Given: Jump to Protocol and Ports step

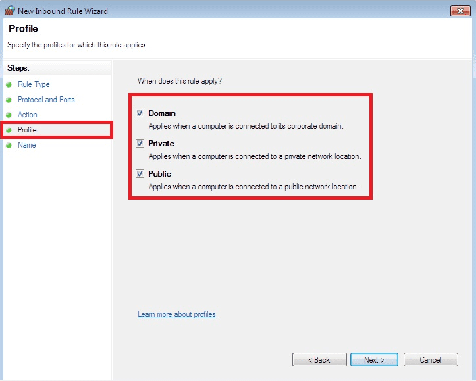Looking at the screenshot, I should point(46,100).
